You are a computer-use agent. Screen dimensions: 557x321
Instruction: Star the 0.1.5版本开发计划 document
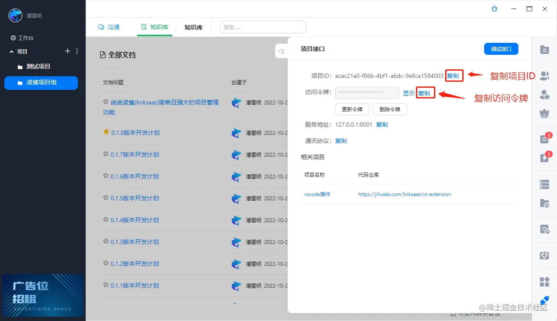coord(106,197)
